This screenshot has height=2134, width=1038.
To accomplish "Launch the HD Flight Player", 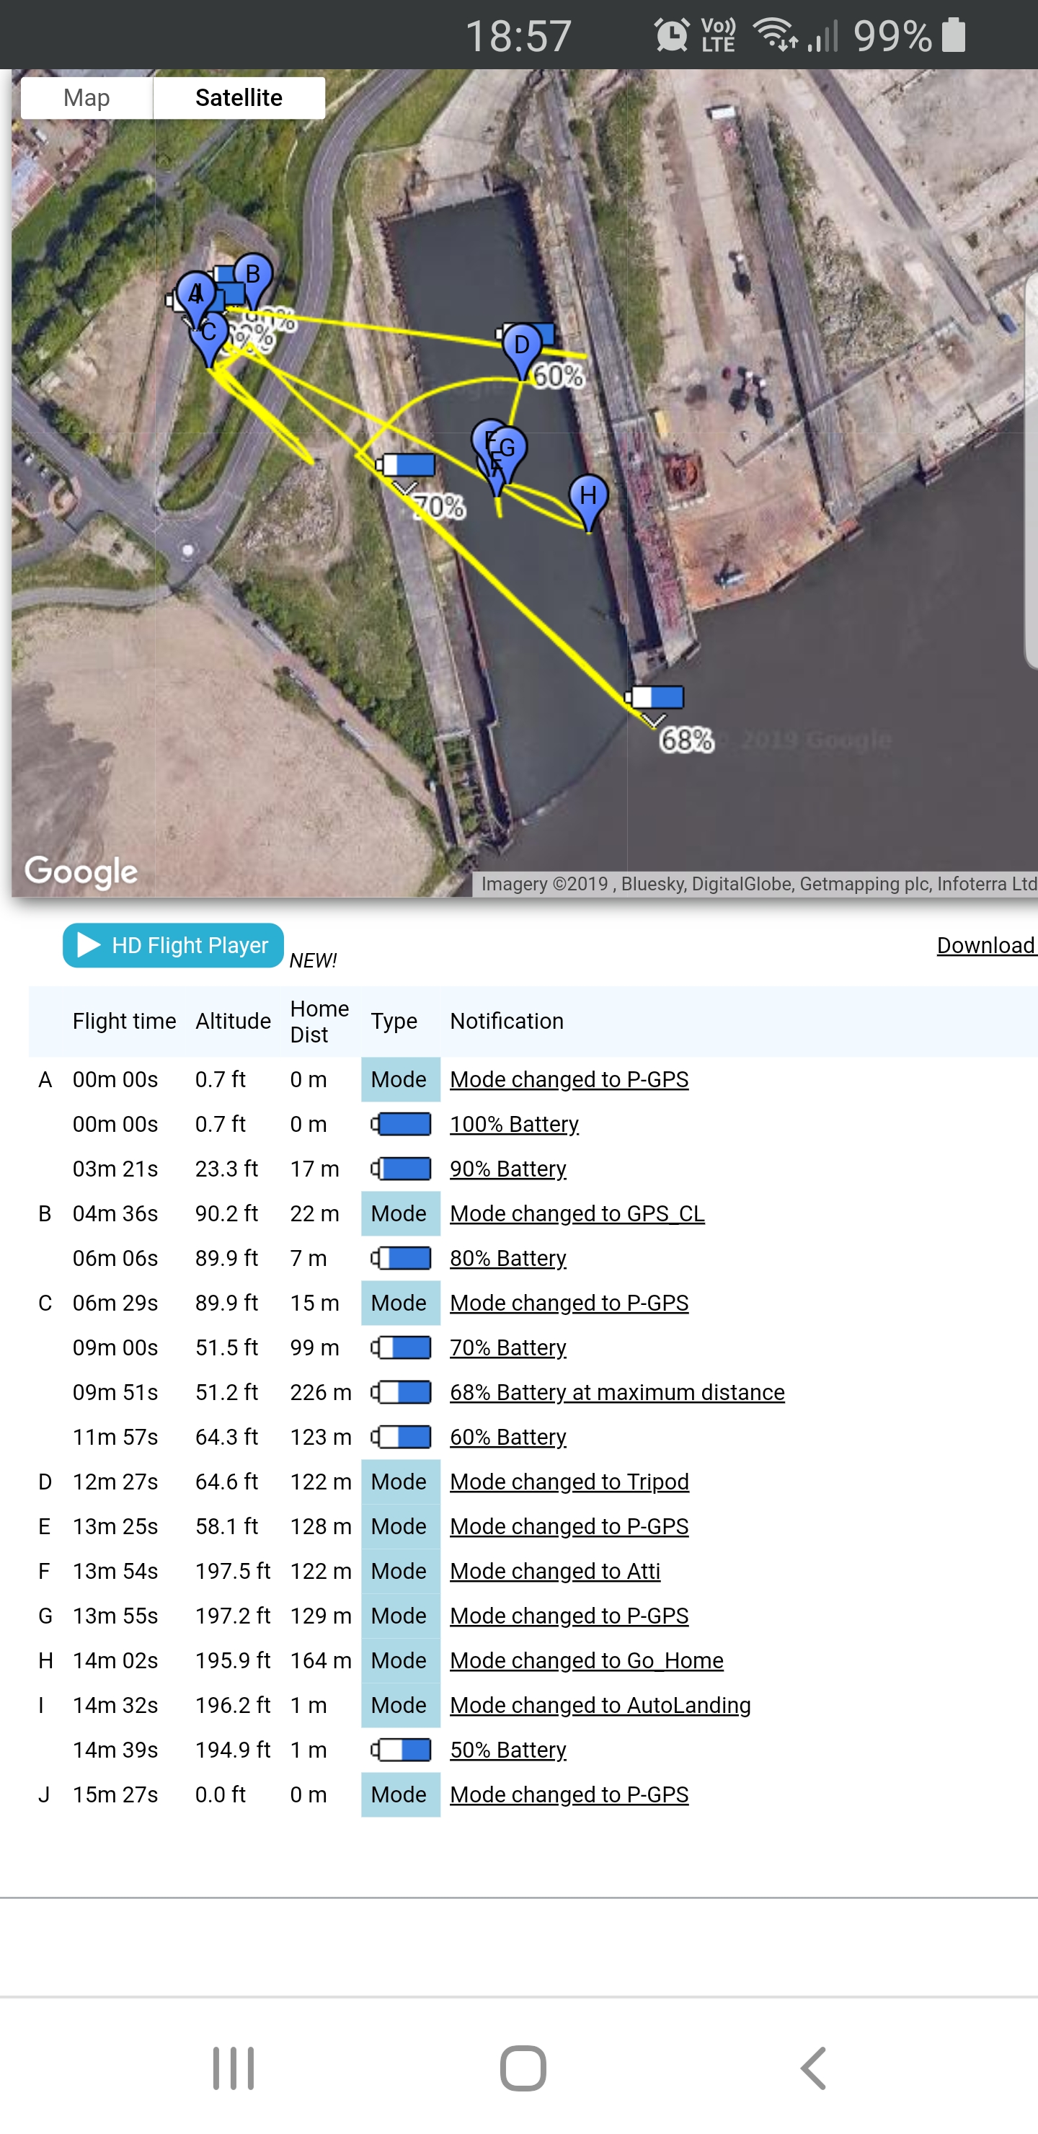I will [x=173, y=945].
